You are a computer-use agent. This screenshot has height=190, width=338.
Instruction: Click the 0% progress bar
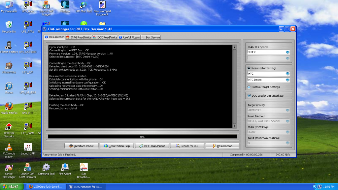(142, 137)
